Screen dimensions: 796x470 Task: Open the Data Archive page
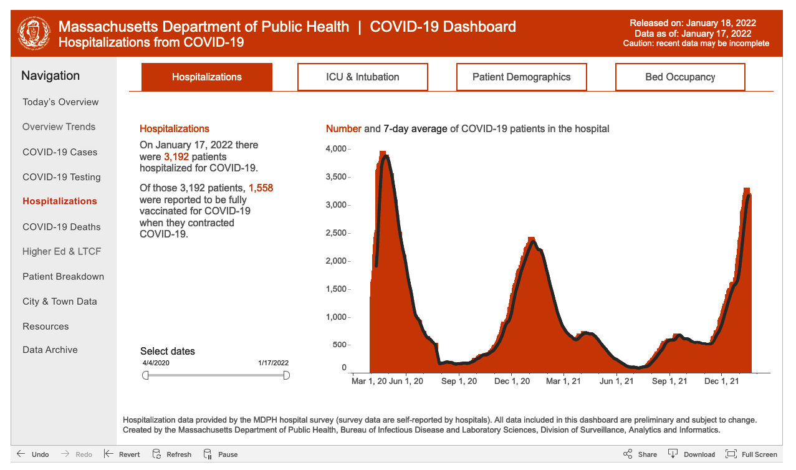pyautogui.click(x=50, y=350)
